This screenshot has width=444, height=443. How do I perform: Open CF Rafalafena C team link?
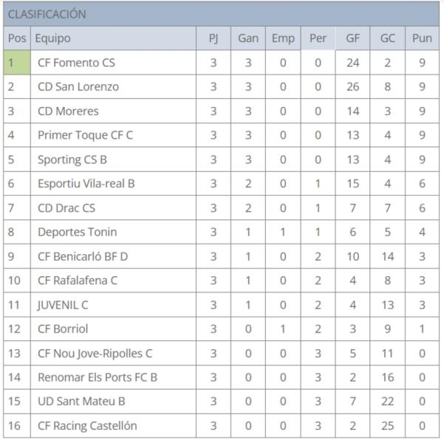78,281
